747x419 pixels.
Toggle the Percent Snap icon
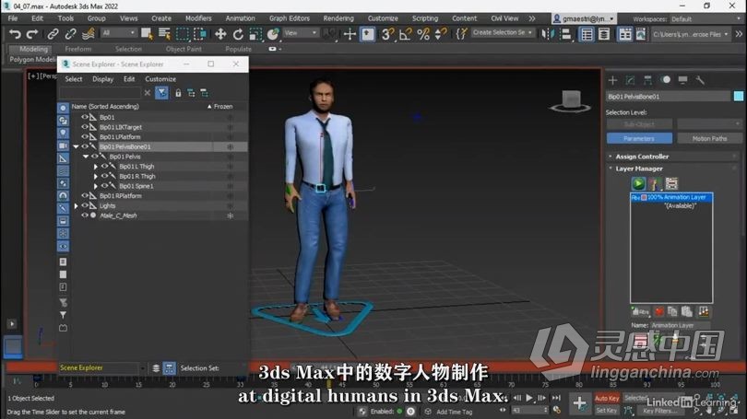(x=423, y=34)
